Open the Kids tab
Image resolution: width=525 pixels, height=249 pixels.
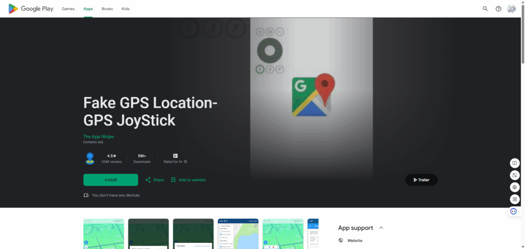point(126,9)
